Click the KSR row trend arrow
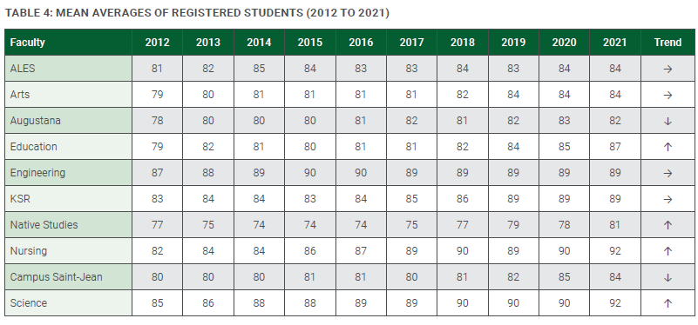The height and width of the screenshot is (325, 698). coord(668,199)
